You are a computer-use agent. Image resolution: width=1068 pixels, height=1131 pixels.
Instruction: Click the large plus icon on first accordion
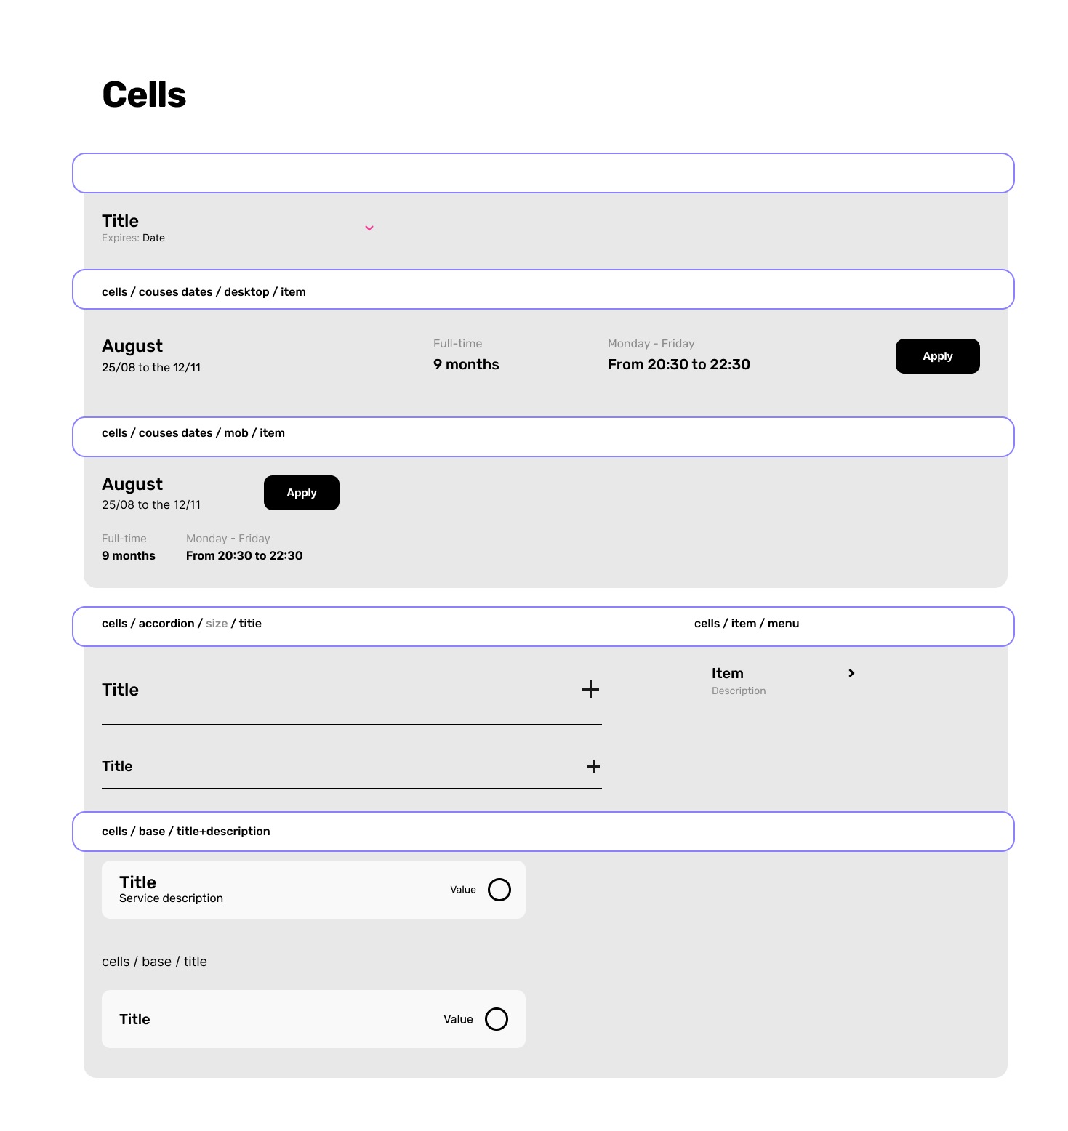(590, 689)
